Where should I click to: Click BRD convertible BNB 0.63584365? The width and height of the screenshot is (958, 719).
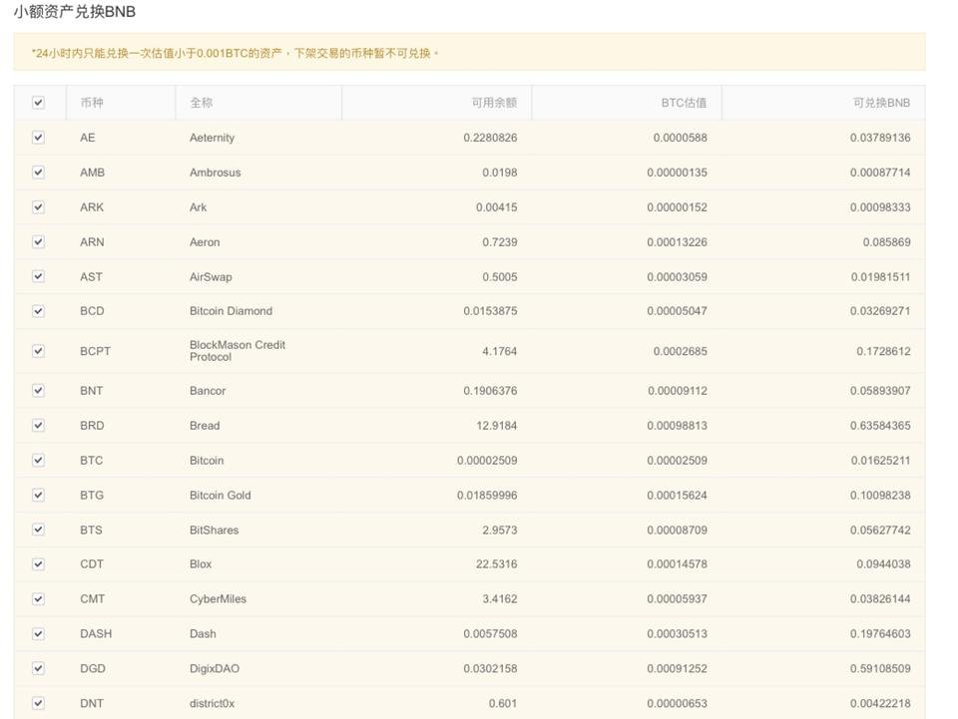pos(880,426)
